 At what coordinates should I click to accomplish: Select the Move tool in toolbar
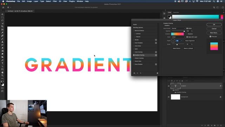tap(2, 14)
